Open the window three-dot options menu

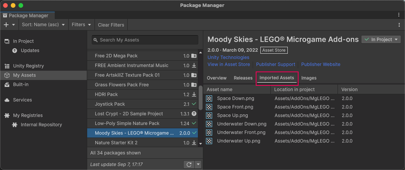coord(399,15)
